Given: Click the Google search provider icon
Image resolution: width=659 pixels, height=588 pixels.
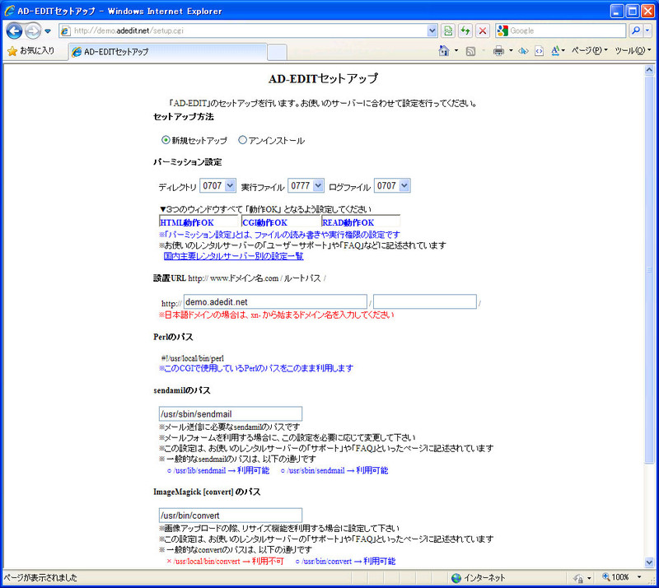Looking at the screenshot, I should (x=502, y=30).
